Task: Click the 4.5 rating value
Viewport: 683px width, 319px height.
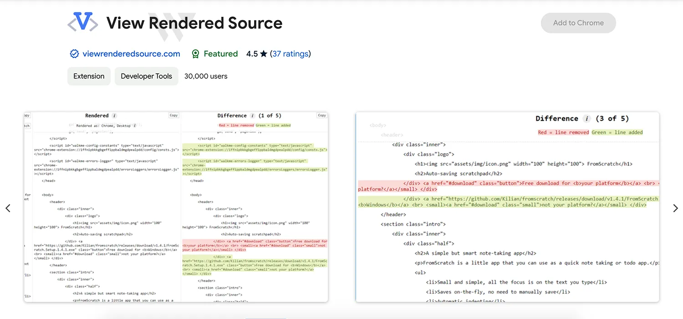Action: [252, 54]
